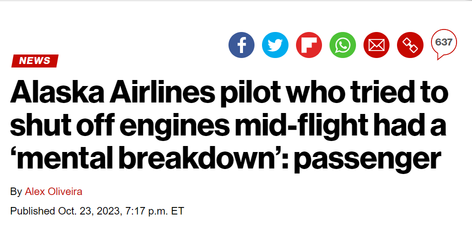Click headline line "shut off engines mid-flight"

click(x=228, y=125)
